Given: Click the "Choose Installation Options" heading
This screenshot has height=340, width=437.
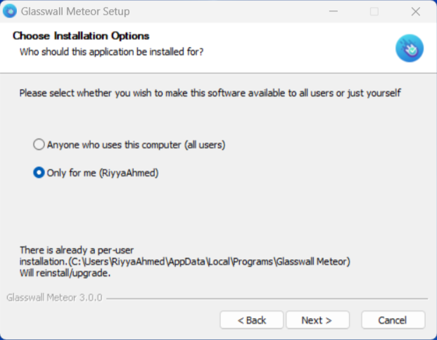Looking at the screenshot, I should pyautogui.click(x=81, y=36).
